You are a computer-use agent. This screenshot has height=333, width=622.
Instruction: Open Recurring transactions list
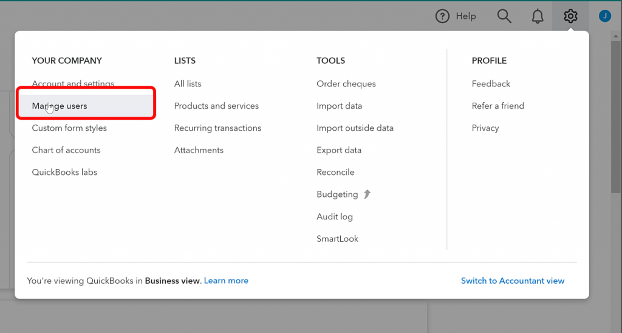(218, 128)
